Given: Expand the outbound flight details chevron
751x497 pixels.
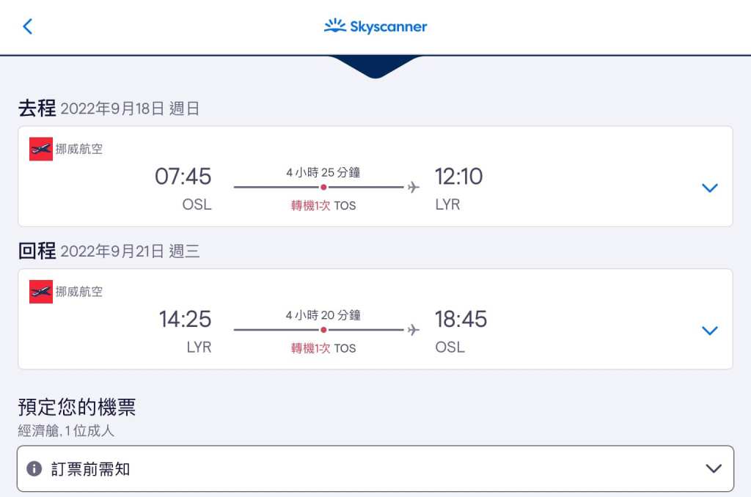Looking at the screenshot, I should pyautogui.click(x=709, y=188).
